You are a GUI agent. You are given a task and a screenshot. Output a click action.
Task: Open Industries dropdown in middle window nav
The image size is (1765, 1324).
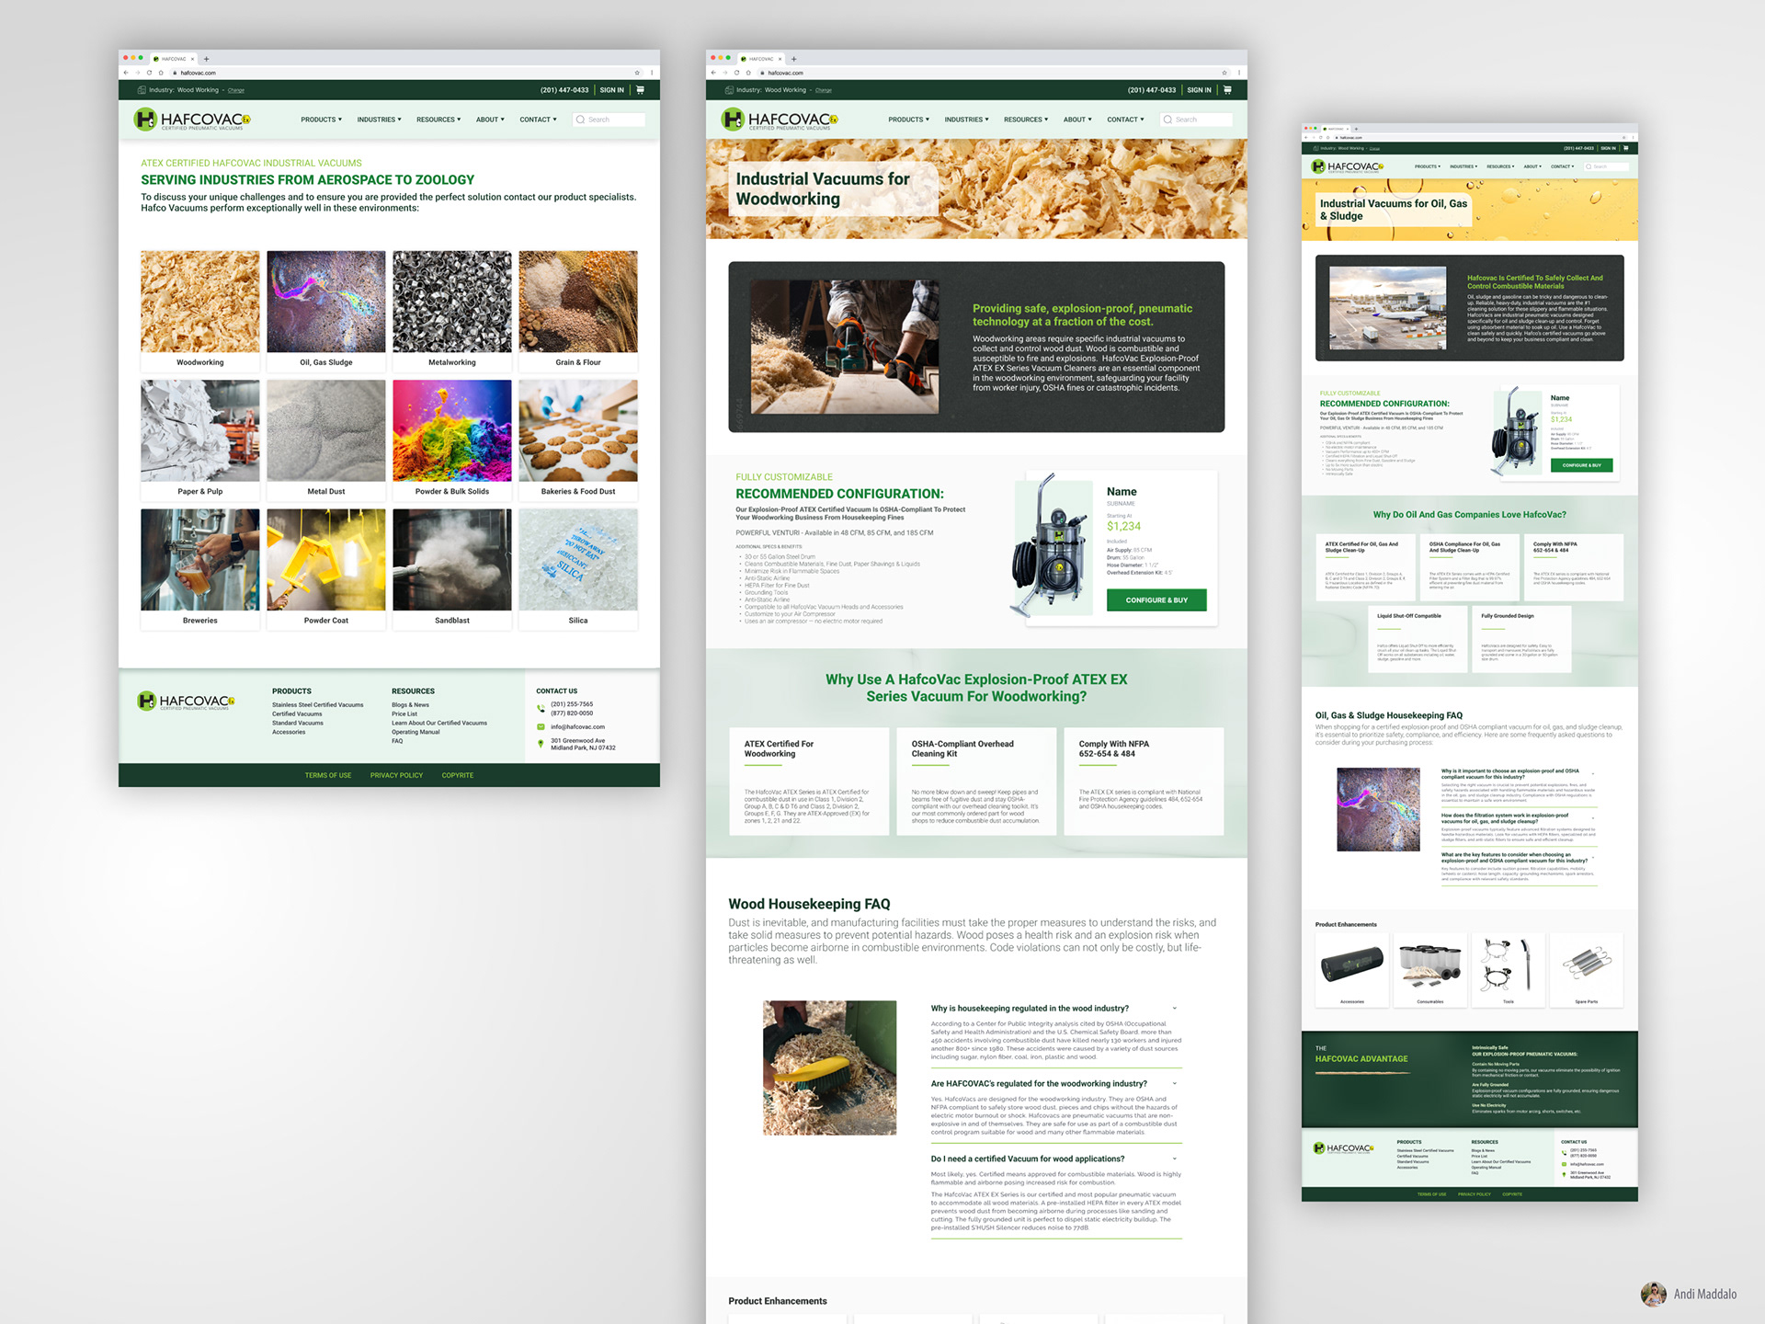[x=966, y=120]
